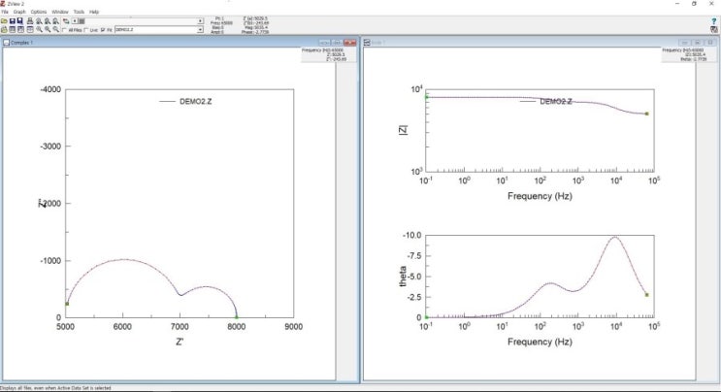This screenshot has height=392, width=721.
Task: Open the Options menu
Action: [38, 12]
